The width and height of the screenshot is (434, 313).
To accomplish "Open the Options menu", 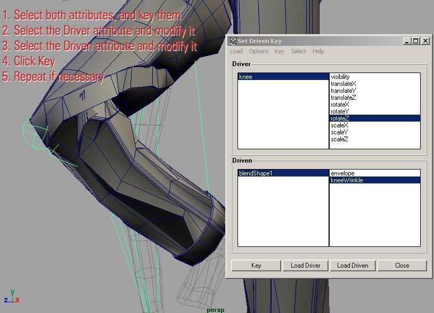I will coord(258,51).
